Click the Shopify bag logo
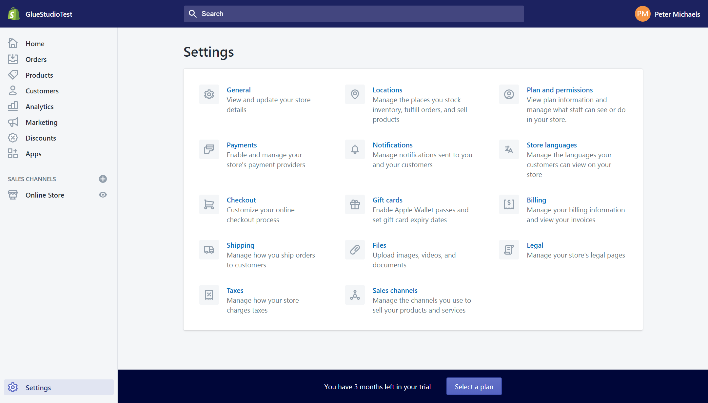 [x=13, y=14]
